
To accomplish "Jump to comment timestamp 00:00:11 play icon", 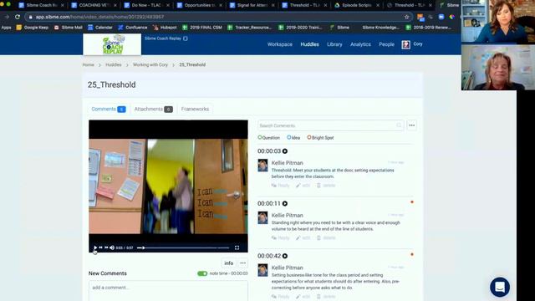I will tap(285, 204).
